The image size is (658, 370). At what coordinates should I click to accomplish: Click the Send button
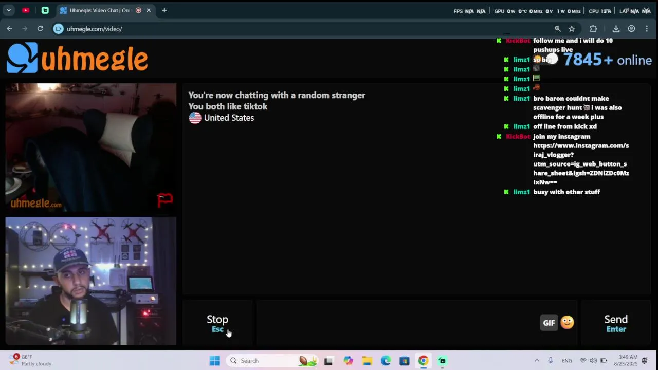click(x=616, y=323)
